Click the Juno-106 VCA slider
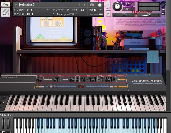This screenshot has height=133, width=171. (x=102, y=79)
